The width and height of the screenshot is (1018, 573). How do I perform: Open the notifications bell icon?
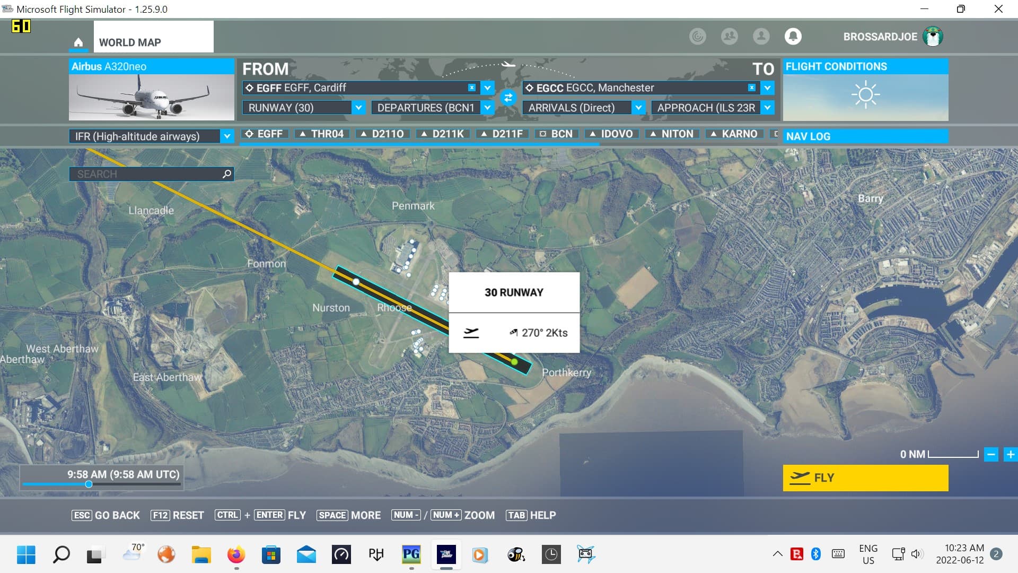[x=793, y=36]
